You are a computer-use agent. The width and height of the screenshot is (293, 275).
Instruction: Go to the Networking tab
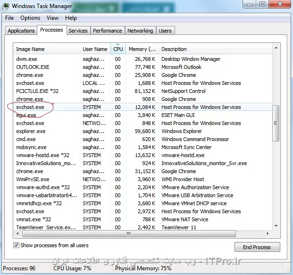(x=140, y=31)
